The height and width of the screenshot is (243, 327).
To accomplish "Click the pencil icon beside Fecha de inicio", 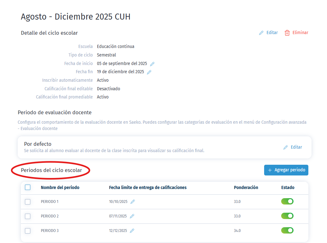I will click(x=152, y=64).
